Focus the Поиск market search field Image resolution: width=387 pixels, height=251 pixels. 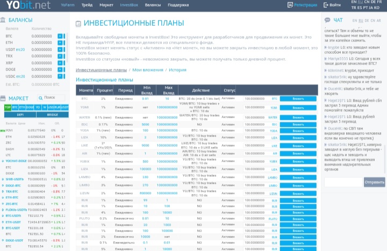51,98
